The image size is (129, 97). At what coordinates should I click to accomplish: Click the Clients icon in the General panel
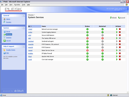click(x=4, y=19)
